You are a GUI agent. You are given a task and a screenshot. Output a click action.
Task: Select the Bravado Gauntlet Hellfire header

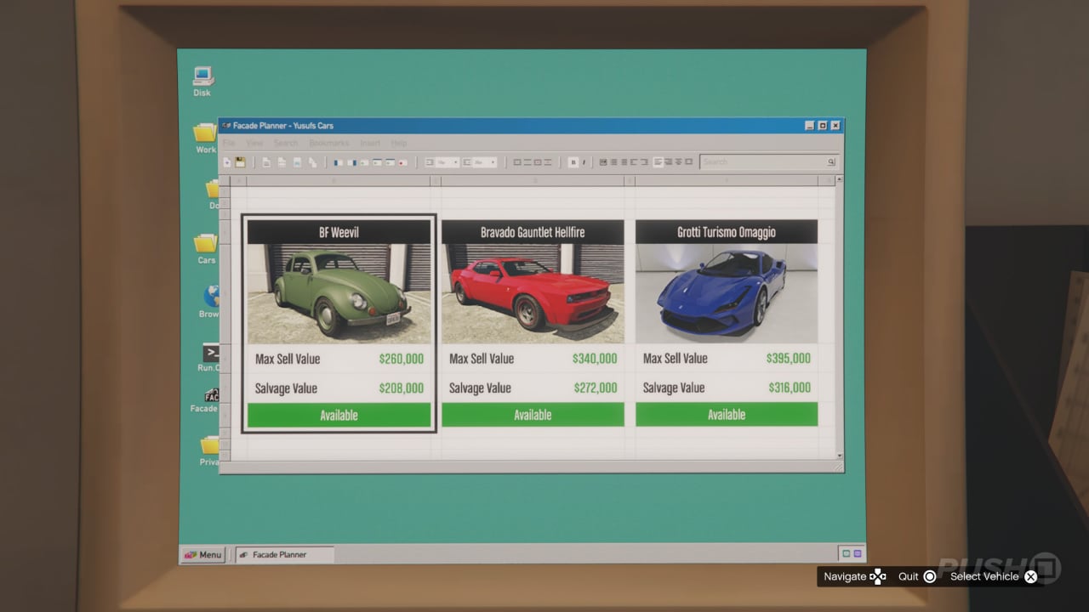tap(533, 232)
